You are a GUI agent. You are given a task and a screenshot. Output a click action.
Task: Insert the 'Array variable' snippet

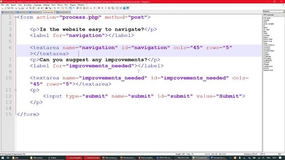coord(269,24)
